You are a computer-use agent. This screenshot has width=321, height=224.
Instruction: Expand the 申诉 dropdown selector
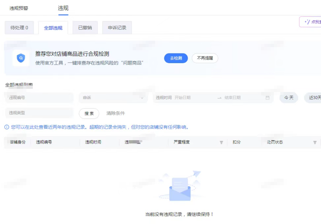(x=113, y=98)
